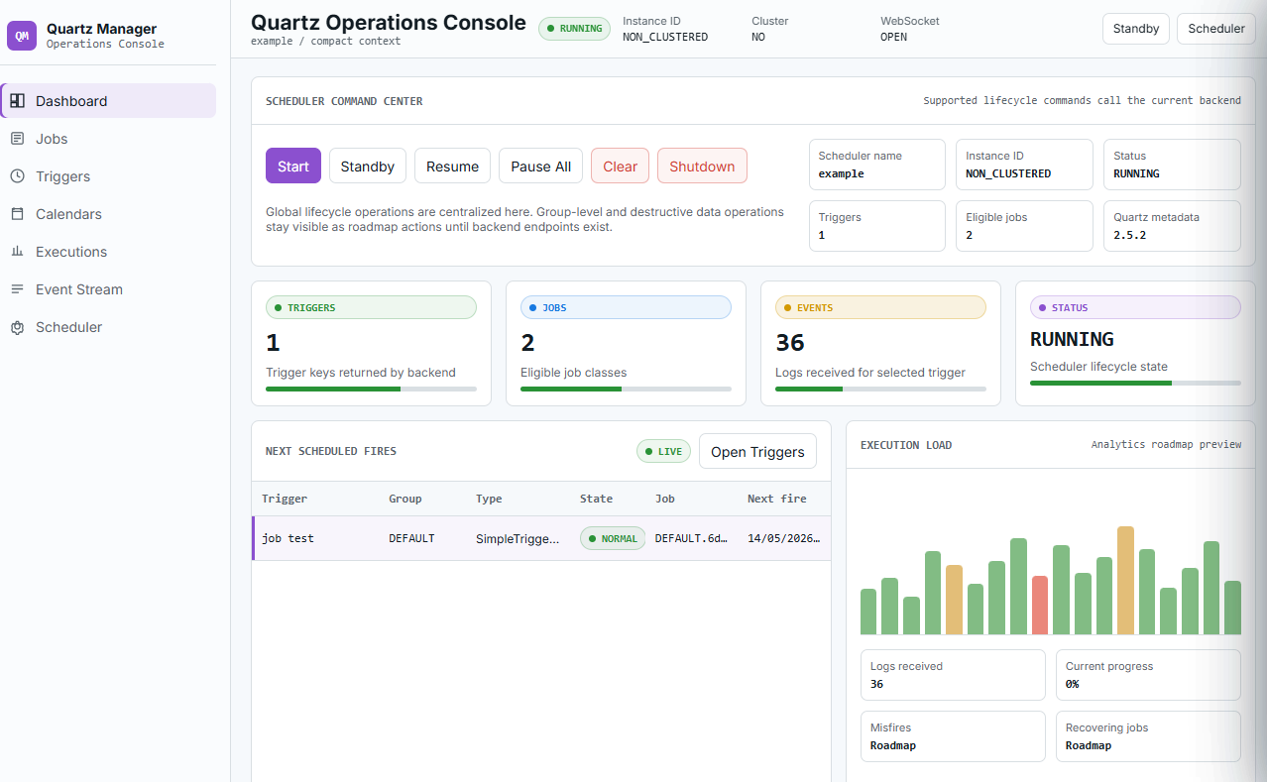Click the 14/05/2026 next fire cell
The width and height of the screenshot is (1267, 782).
(x=783, y=538)
